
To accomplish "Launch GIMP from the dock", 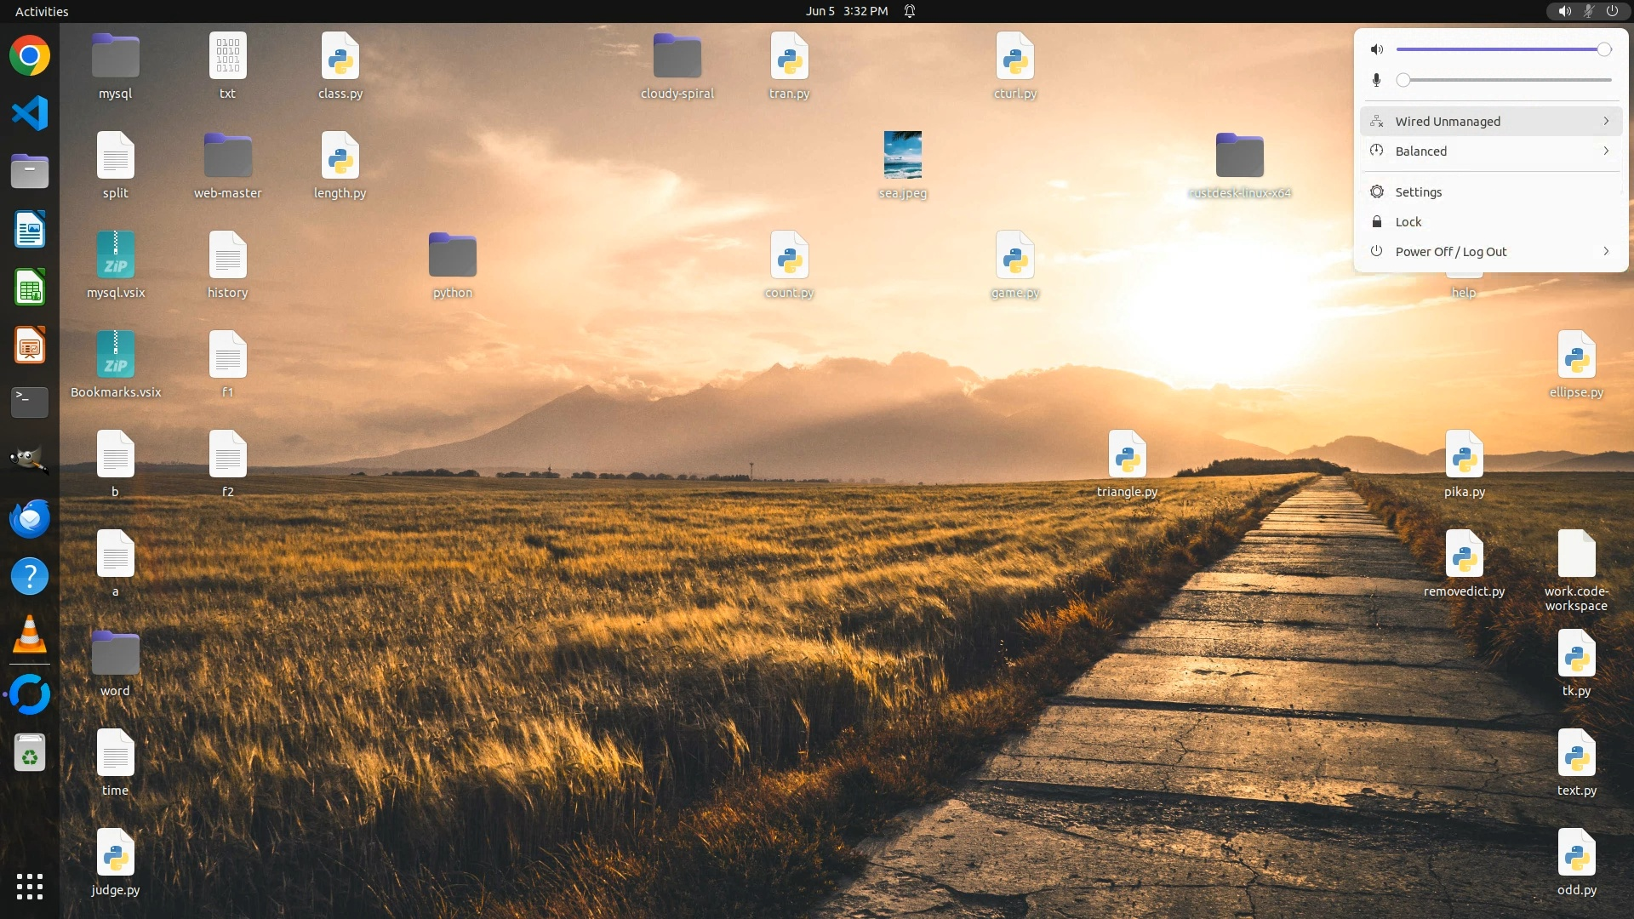I will click(30, 460).
